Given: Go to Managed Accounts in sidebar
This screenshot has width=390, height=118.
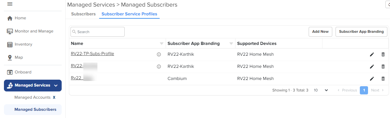Looking at the screenshot, I should (32, 97).
